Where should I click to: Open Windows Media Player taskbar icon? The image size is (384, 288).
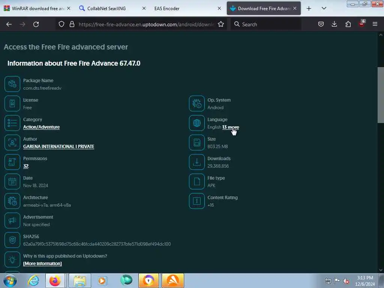point(102,280)
